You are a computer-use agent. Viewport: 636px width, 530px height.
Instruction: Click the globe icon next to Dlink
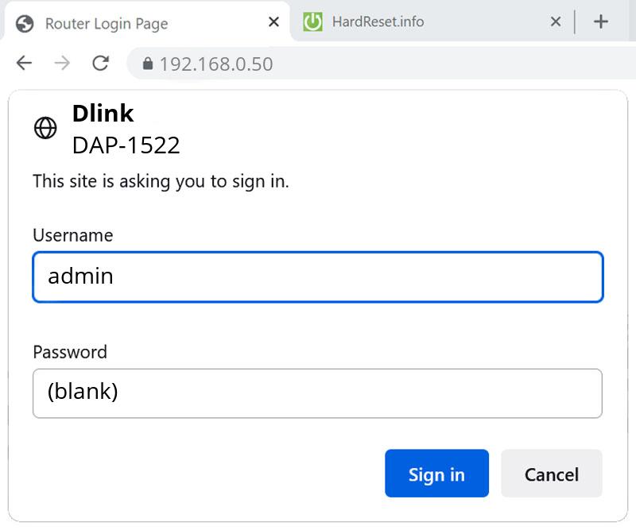point(46,128)
